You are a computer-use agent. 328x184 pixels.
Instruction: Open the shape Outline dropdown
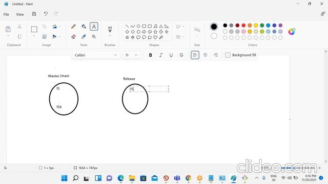pos(180,27)
